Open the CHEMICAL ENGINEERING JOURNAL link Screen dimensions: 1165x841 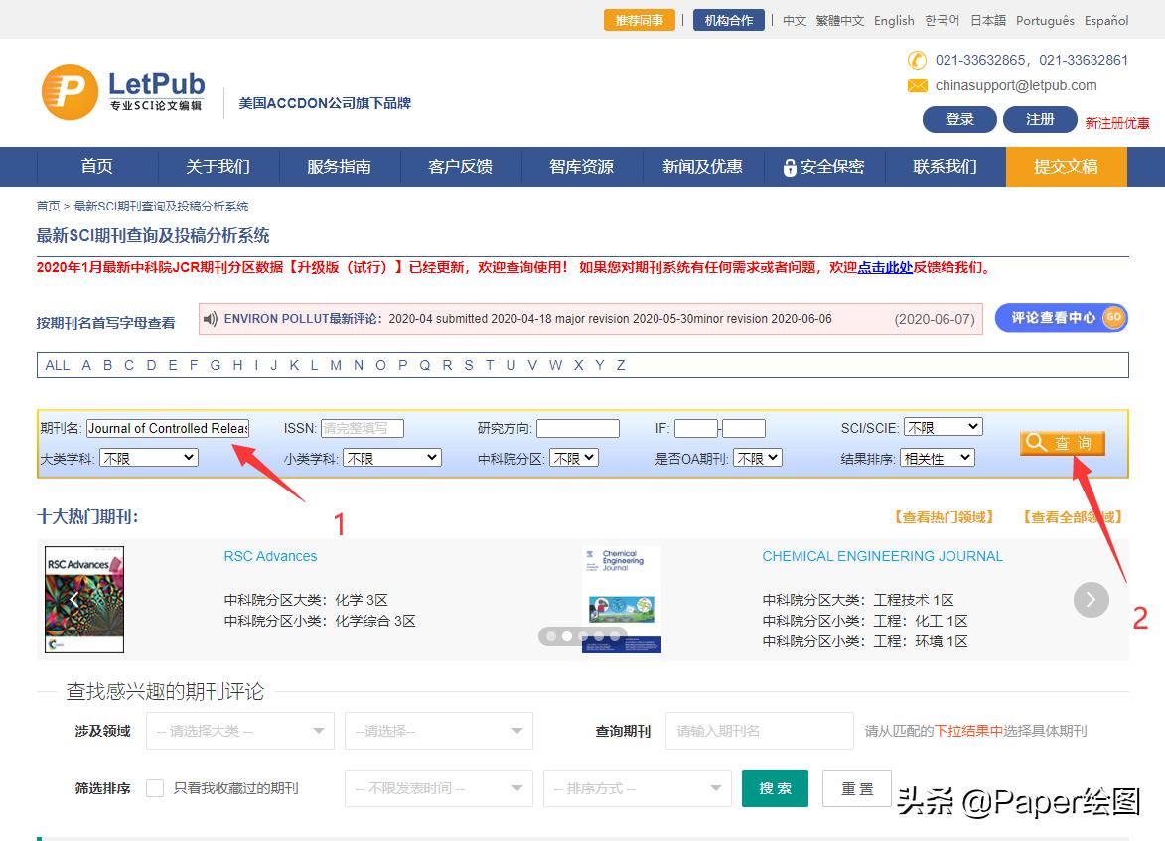[x=882, y=556]
